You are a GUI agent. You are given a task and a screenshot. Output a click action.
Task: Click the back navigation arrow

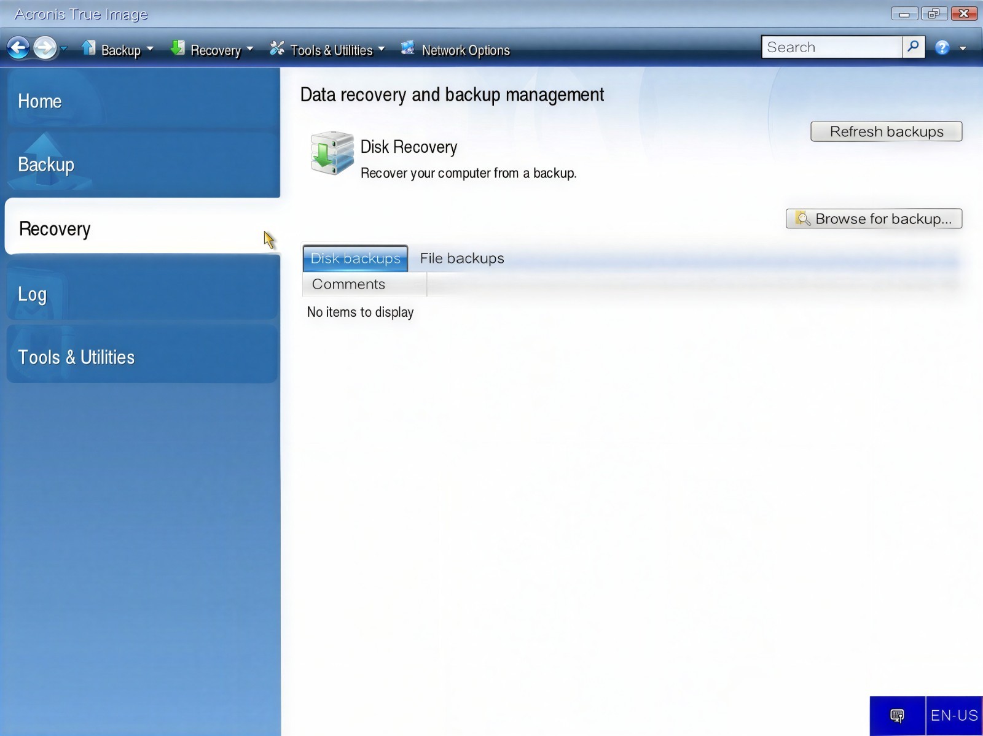click(18, 47)
